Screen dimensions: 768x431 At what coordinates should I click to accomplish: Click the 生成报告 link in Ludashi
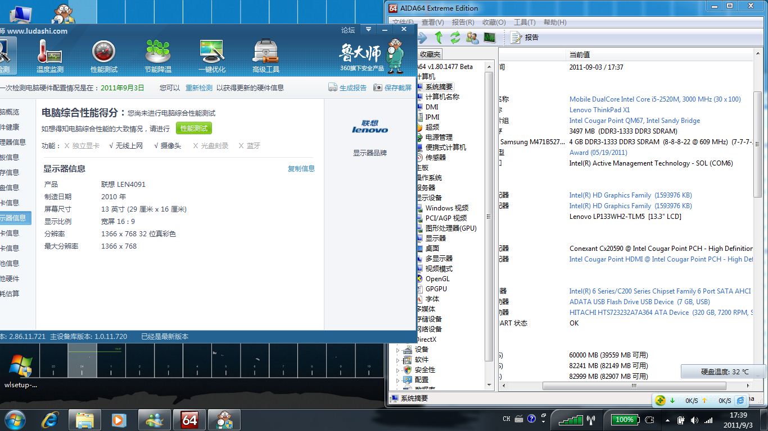(x=347, y=88)
